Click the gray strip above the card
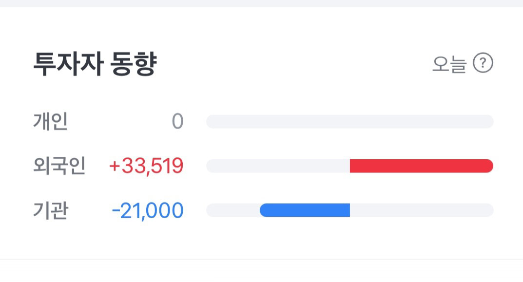Viewport: 523px width, 282px height. click(261, 3)
